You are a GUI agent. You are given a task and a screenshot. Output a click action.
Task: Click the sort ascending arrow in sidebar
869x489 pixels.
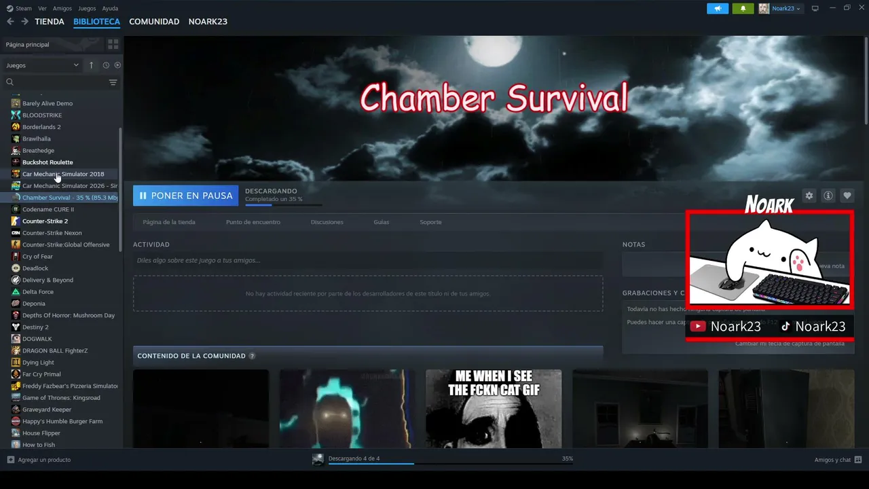(x=92, y=65)
